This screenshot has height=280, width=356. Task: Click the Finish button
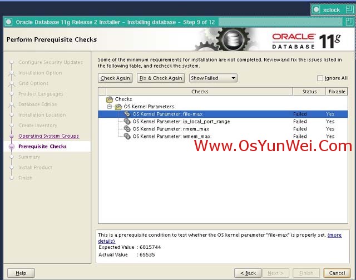[306, 273]
